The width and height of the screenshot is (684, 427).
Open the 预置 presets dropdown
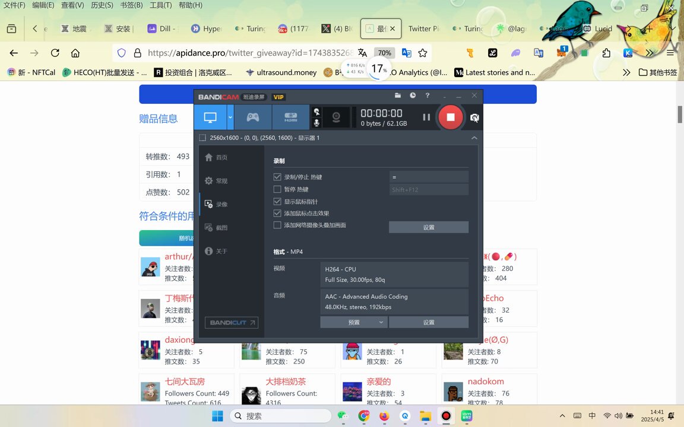pyautogui.click(x=354, y=322)
